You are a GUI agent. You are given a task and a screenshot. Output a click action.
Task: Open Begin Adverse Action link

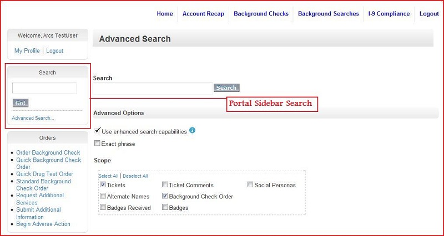coord(43,224)
